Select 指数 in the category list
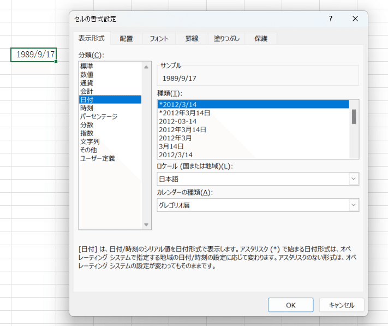Screen dimensions: 388x326 click(110, 133)
